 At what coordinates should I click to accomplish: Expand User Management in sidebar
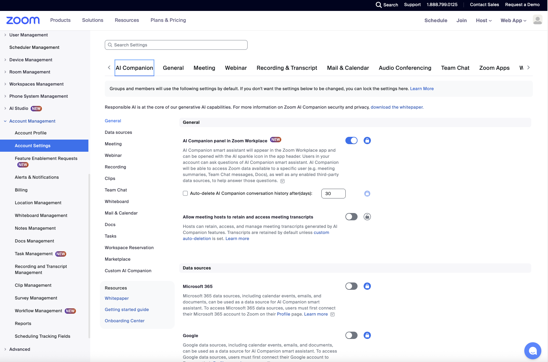coord(5,35)
